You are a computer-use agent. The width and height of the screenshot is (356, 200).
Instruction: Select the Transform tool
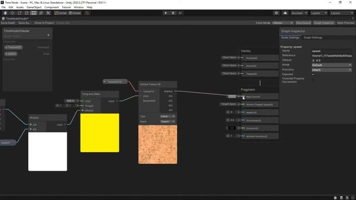pyautogui.click(x=41, y=13)
